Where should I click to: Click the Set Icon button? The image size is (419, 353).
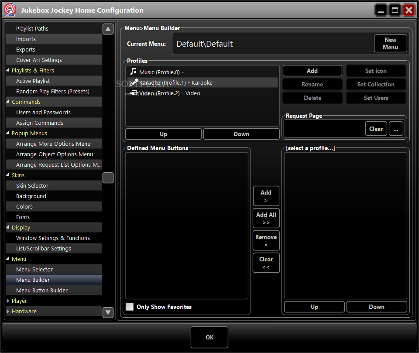click(376, 71)
